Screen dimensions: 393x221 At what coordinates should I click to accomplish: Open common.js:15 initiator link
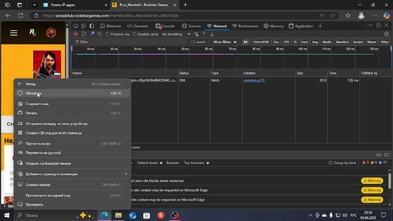tap(254, 80)
